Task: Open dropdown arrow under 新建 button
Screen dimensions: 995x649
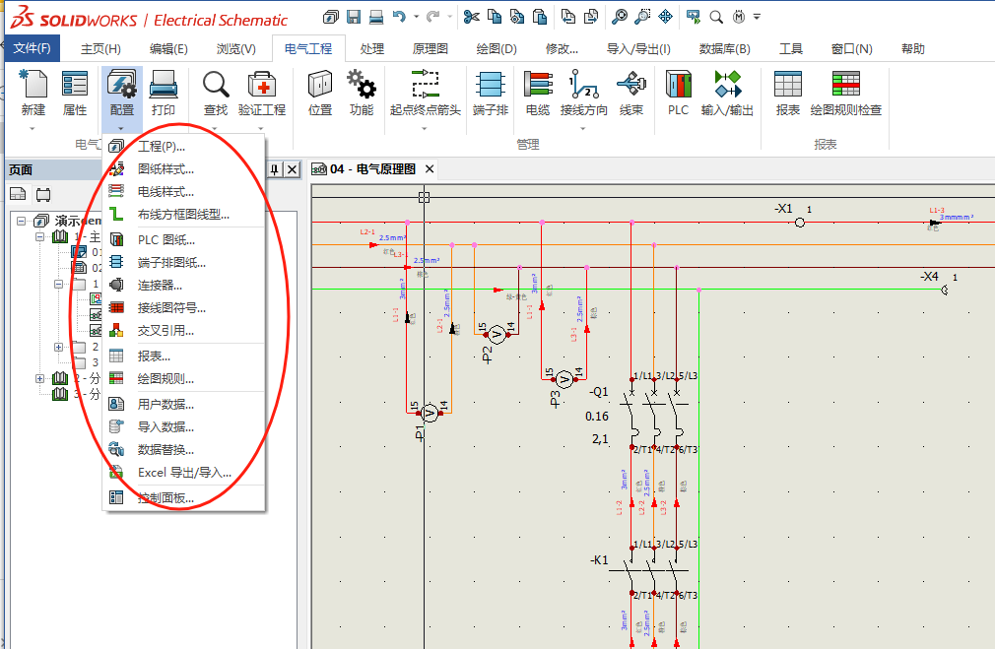Action: (x=33, y=128)
